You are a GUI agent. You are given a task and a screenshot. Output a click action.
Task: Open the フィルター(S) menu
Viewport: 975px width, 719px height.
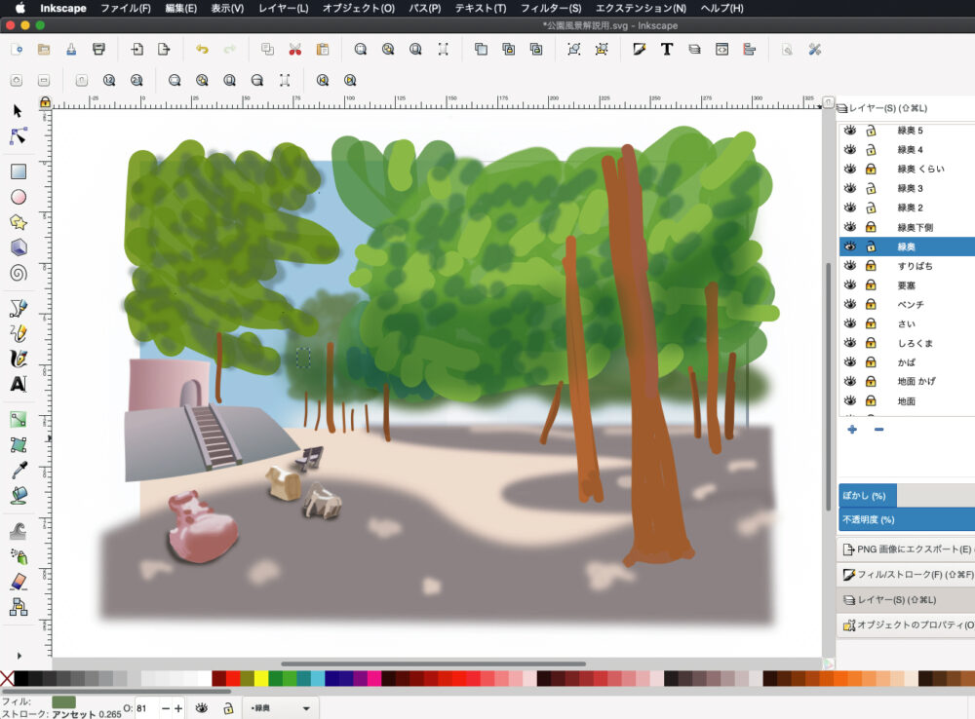tap(550, 8)
